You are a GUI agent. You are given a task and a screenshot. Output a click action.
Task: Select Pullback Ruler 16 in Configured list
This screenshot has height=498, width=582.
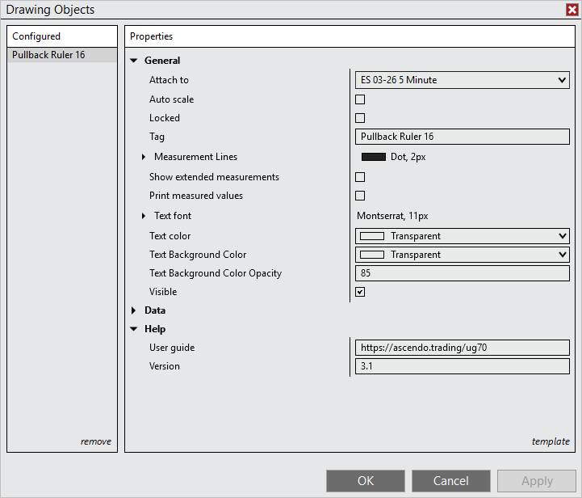[x=48, y=55]
